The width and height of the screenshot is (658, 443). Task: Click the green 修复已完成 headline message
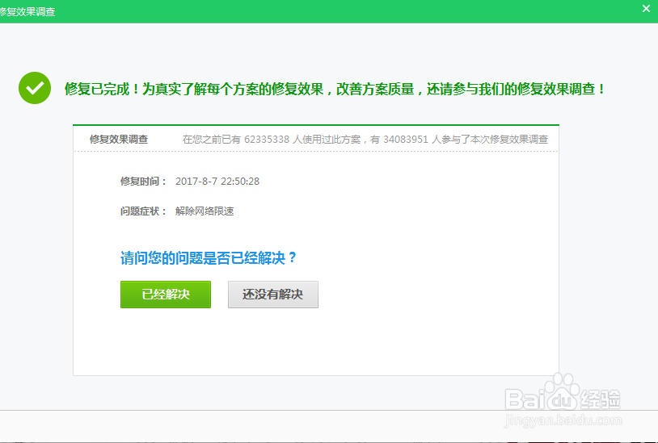(x=335, y=89)
